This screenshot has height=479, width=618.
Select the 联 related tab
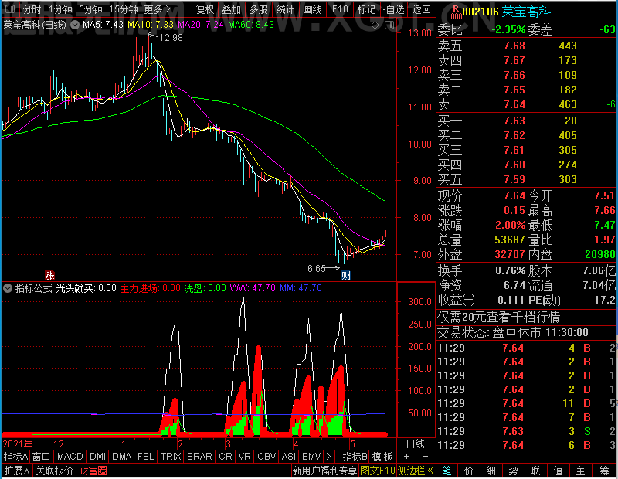[535, 471]
